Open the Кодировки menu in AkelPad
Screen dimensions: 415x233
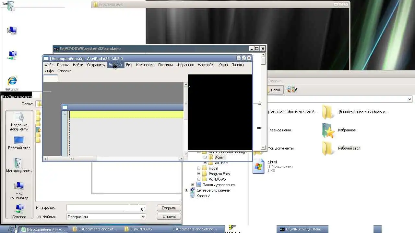[x=145, y=65]
